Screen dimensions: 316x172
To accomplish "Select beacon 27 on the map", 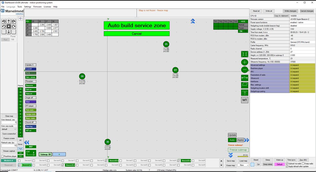I will 175,70.
